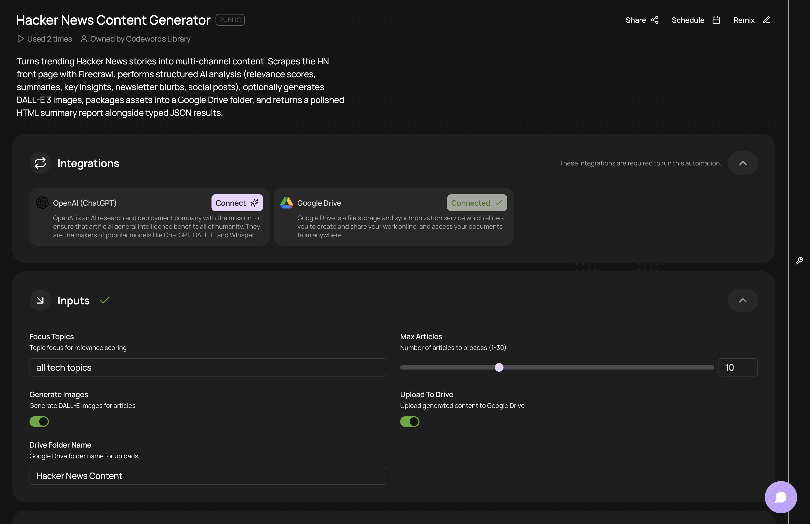Image resolution: width=810 pixels, height=524 pixels.
Task: Click the Integrations loop arrows icon
Action: [40, 163]
